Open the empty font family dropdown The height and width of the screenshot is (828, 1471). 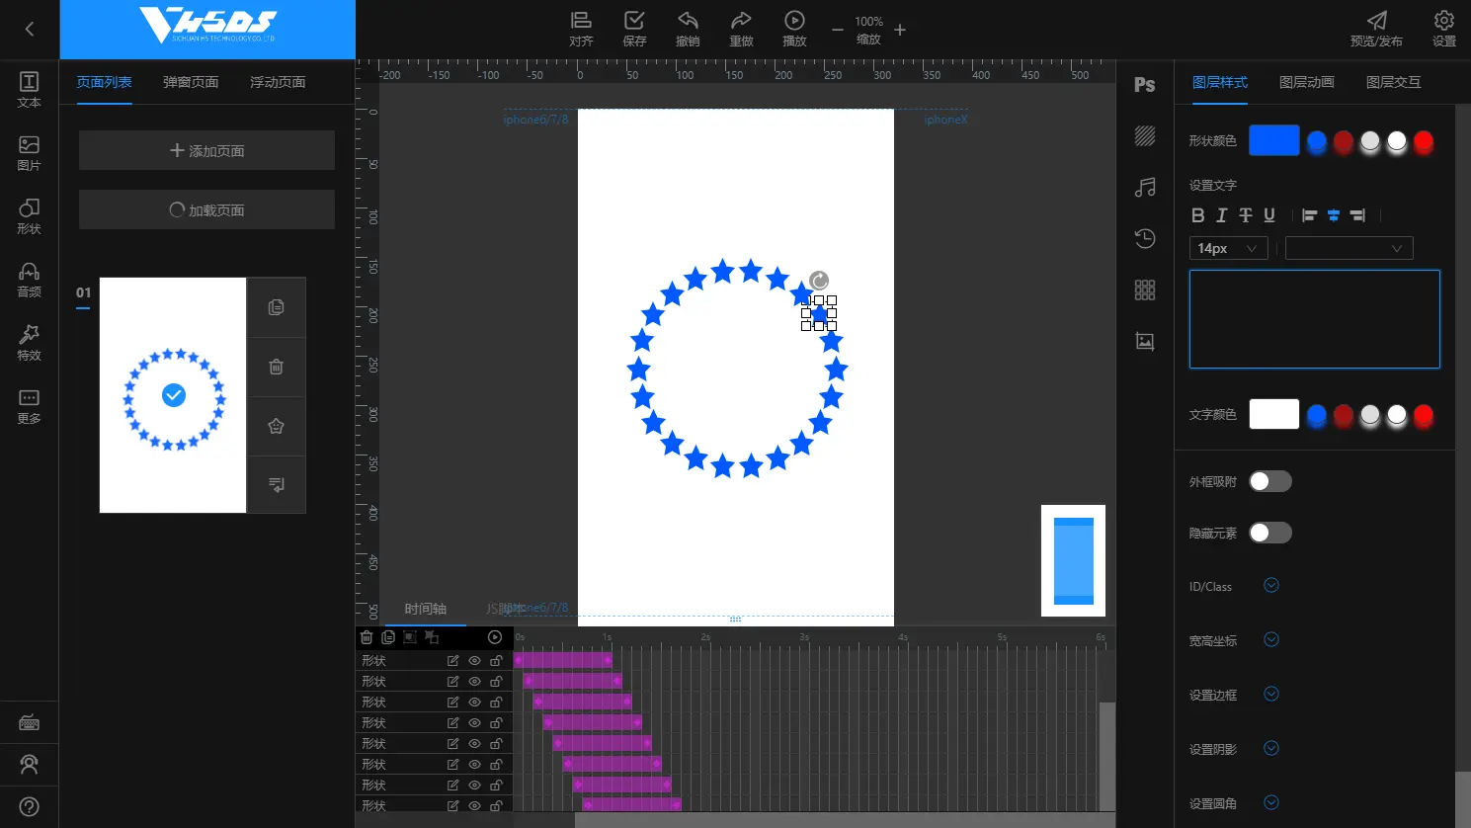pyautogui.click(x=1349, y=248)
